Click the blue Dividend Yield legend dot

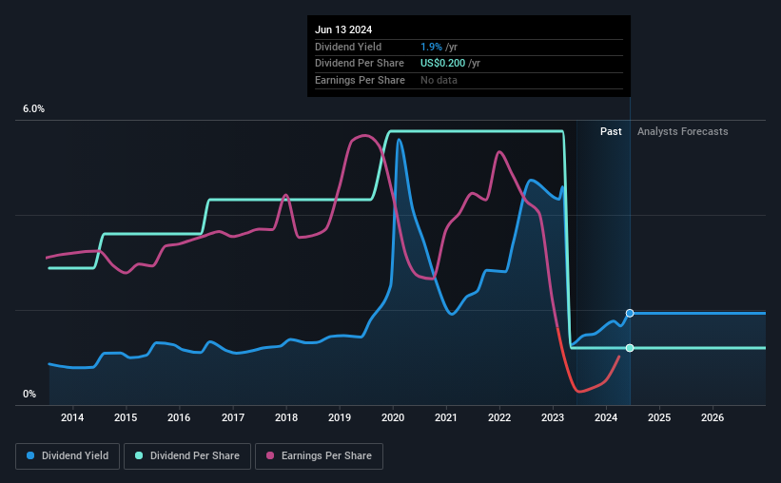30,455
